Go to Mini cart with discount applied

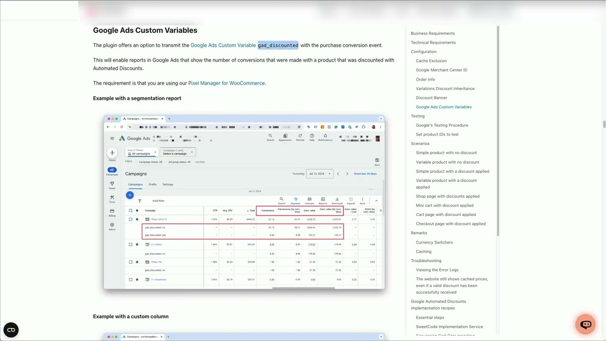point(445,206)
